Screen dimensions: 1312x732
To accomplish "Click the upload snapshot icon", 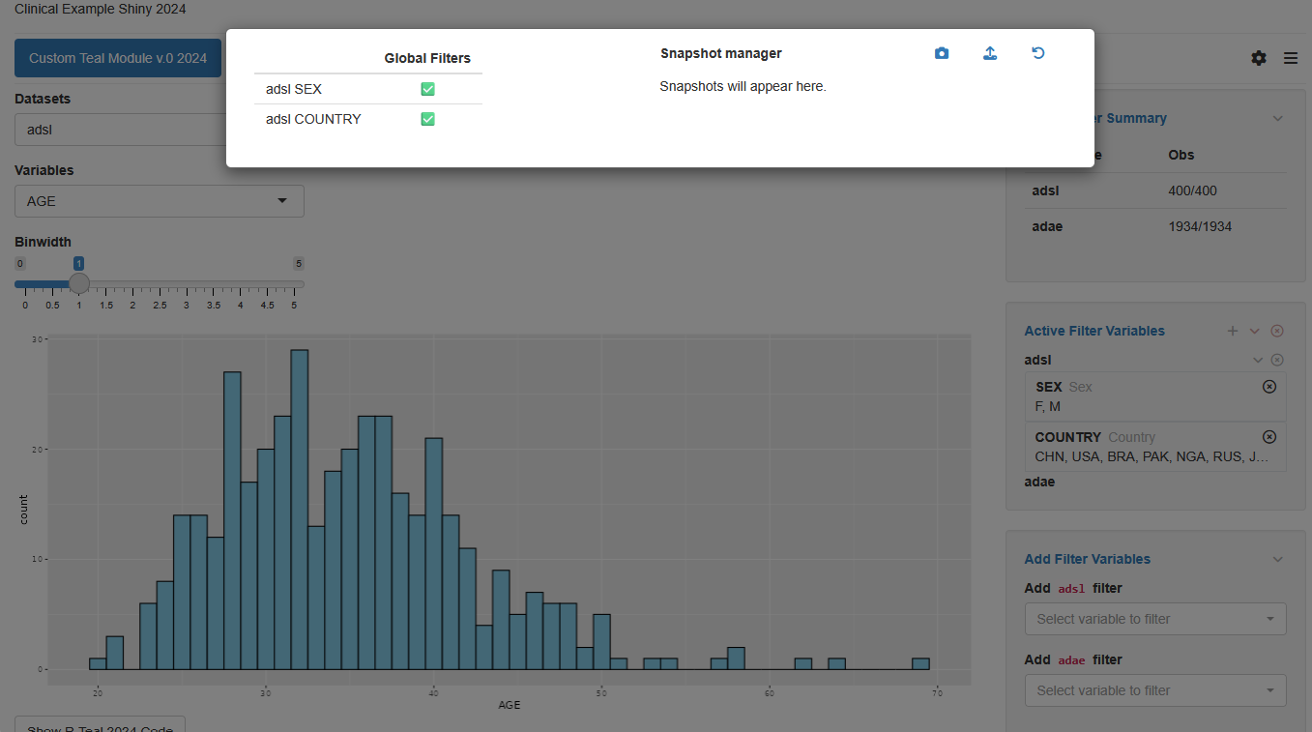I will 990,53.
